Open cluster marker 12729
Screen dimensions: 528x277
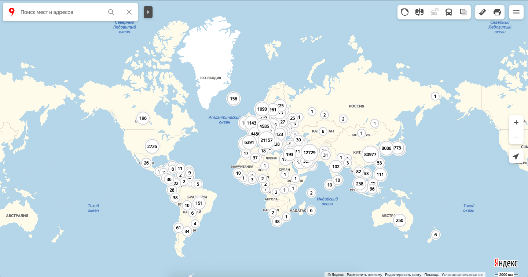click(309, 153)
